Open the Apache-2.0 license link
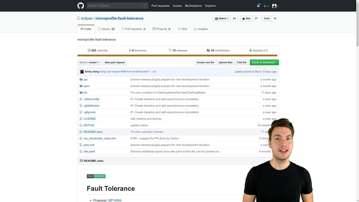The image size is (359, 202). point(258,50)
